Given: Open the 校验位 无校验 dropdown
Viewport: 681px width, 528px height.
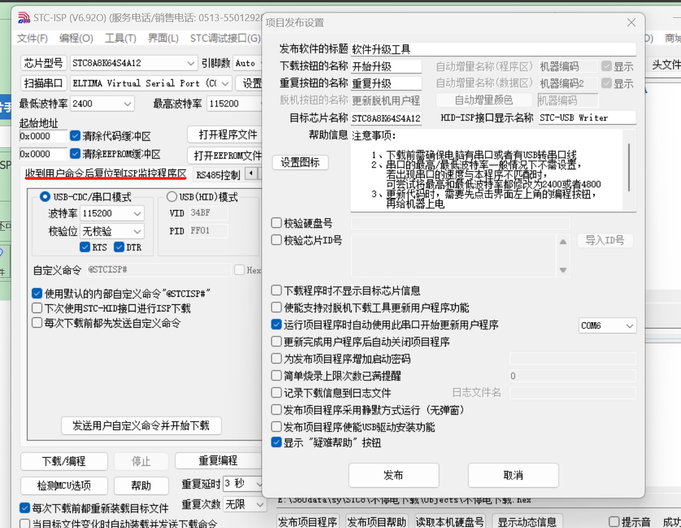Looking at the screenshot, I should (x=138, y=232).
